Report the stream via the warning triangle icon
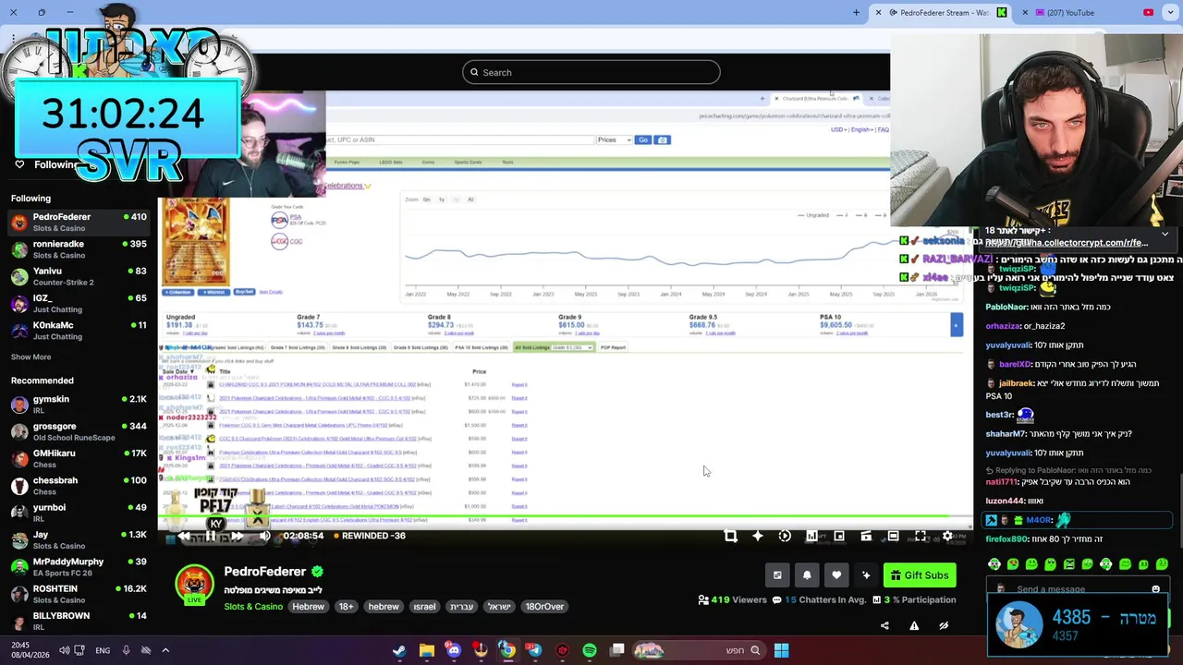 914,625
